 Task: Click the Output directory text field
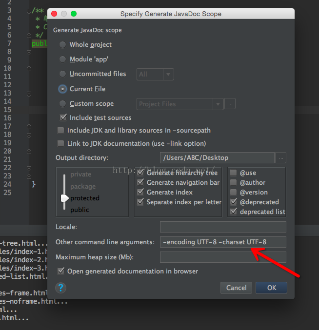point(217,157)
